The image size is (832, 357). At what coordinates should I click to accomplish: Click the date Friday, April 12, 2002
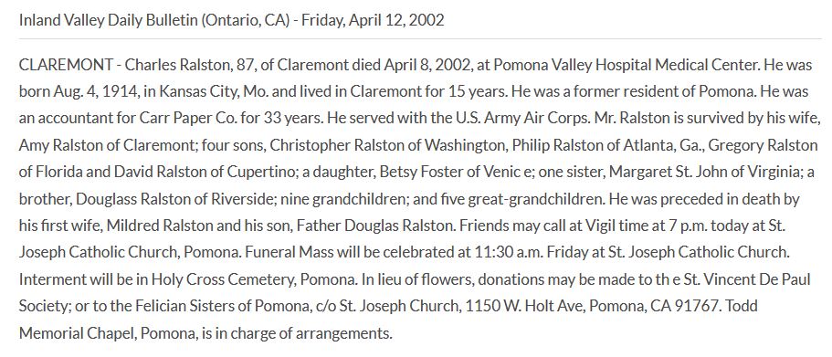[x=373, y=21]
